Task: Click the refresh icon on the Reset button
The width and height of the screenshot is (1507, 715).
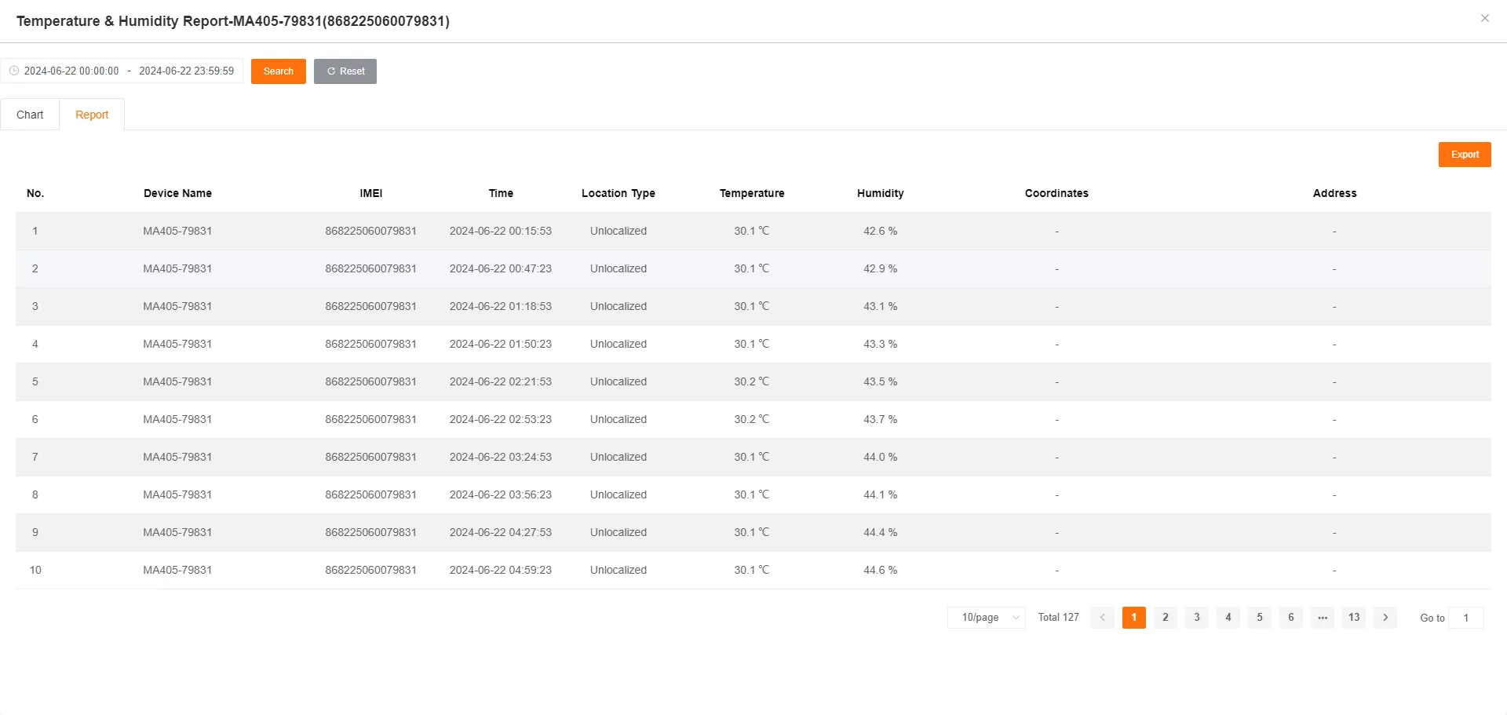Action: point(330,71)
